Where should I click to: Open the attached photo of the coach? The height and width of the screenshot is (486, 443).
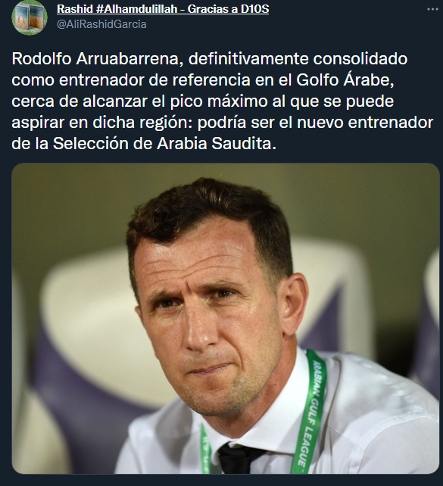coord(226,318)
